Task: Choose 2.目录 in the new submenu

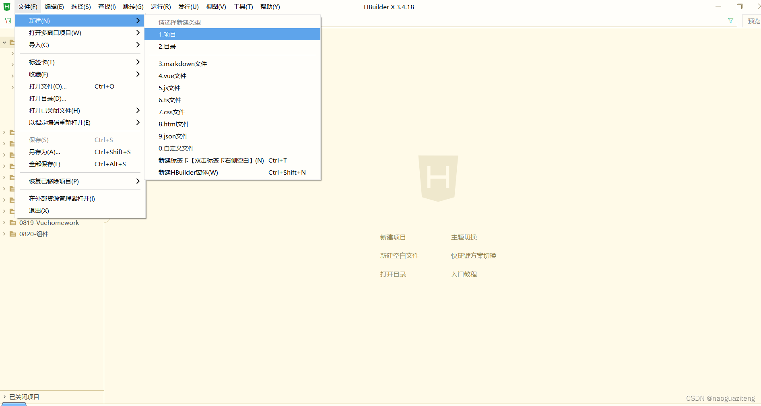Action: tap(232, 46)
